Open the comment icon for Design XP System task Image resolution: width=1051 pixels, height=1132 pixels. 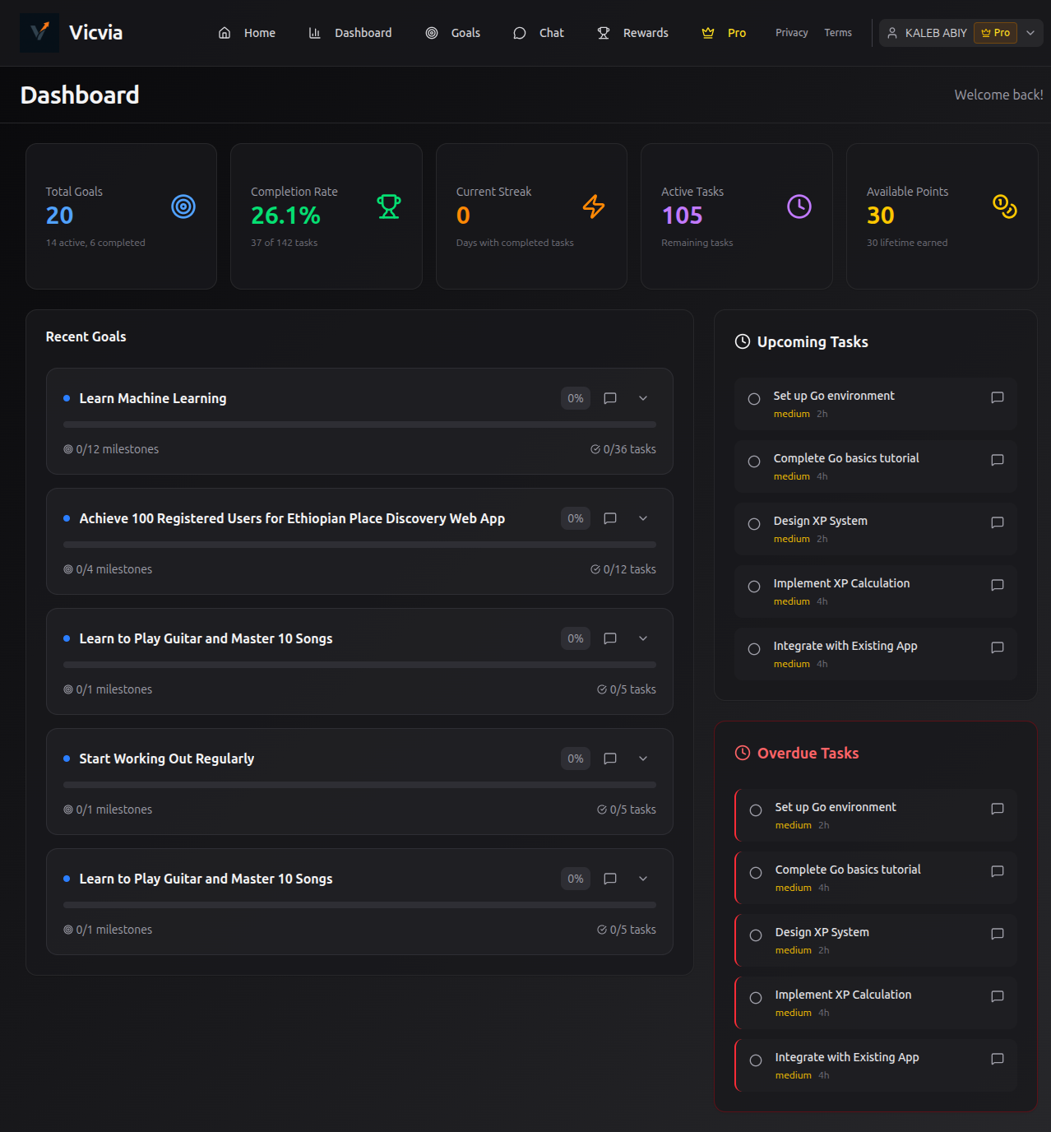[x=997, y=522]
